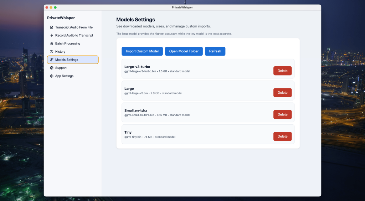Refresh the downloaded models list
This screenshot has width=365, height=201.
[215, 51]
